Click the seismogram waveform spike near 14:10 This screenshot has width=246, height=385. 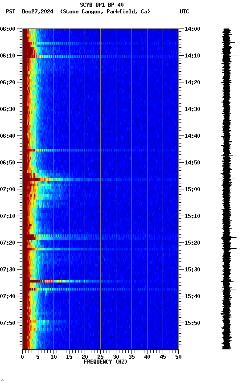(234, 56)
